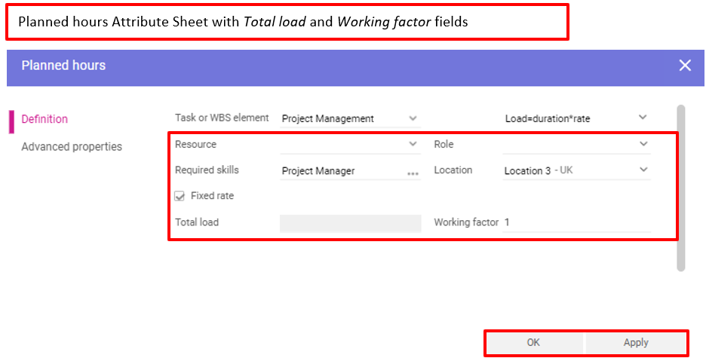Image resolution: width=706 pixels, height=358 pixels.
Task: Click the dialog vertical scrollbar
Action: pyautogui.click(x=680, y=188)
